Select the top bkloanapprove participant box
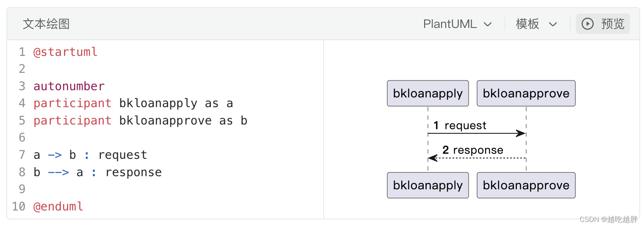644x227 pixels. pos(526,93)
